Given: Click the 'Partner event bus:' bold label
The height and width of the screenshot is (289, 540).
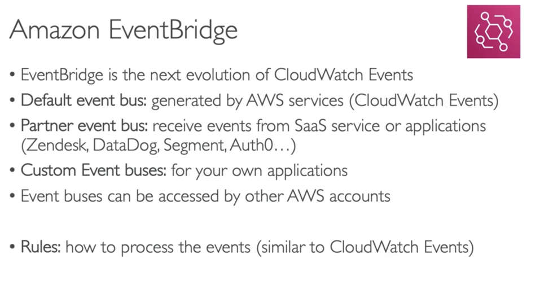Looking at the screenshot, I should [84, 126].
